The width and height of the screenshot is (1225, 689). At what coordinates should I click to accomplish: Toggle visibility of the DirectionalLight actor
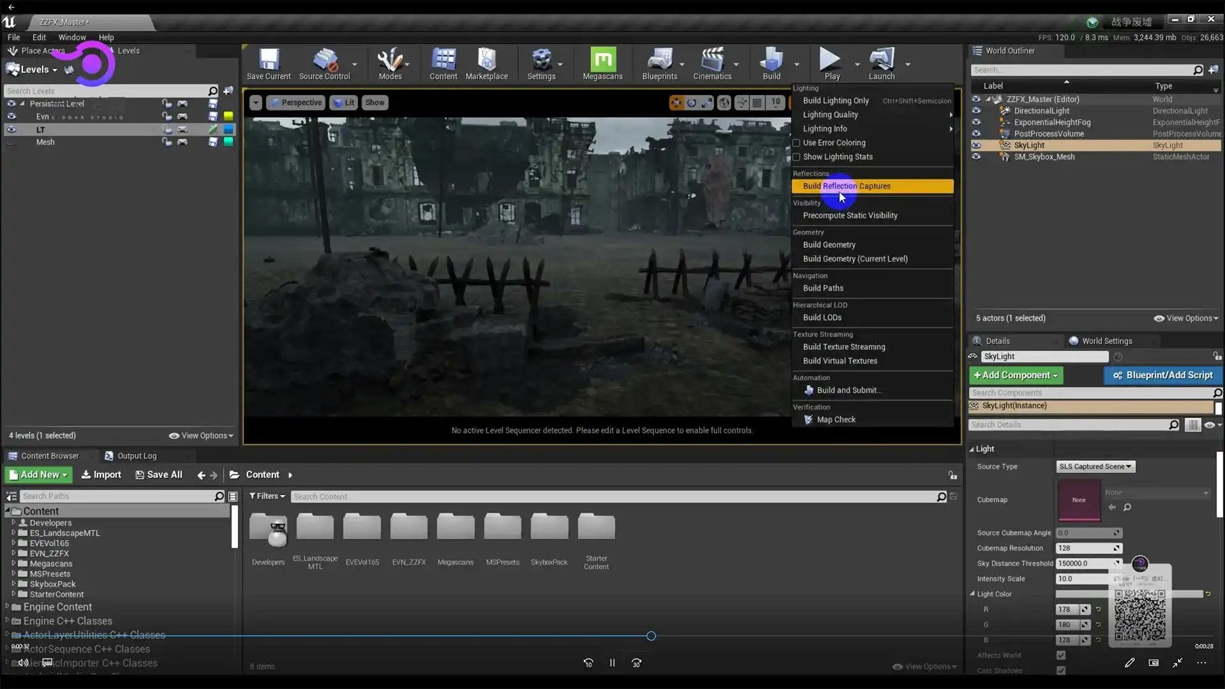(x=976, y=111)
